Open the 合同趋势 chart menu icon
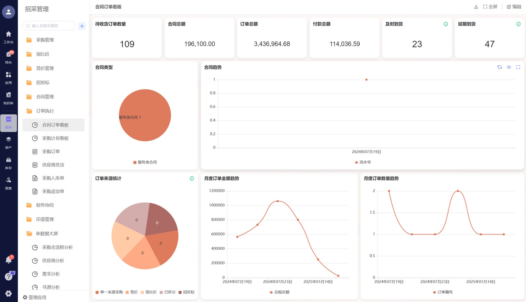Screen dimensions: 526x302 point(509,67)
